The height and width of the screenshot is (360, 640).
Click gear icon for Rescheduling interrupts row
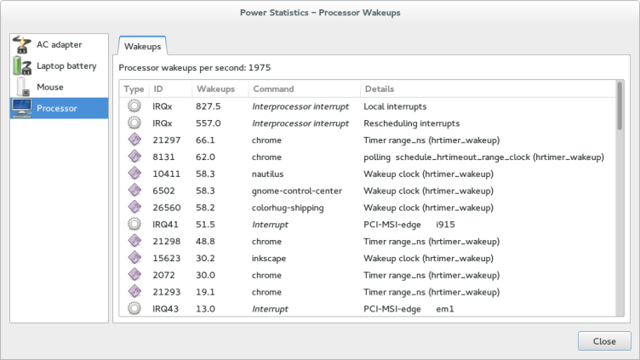[134, 123]
